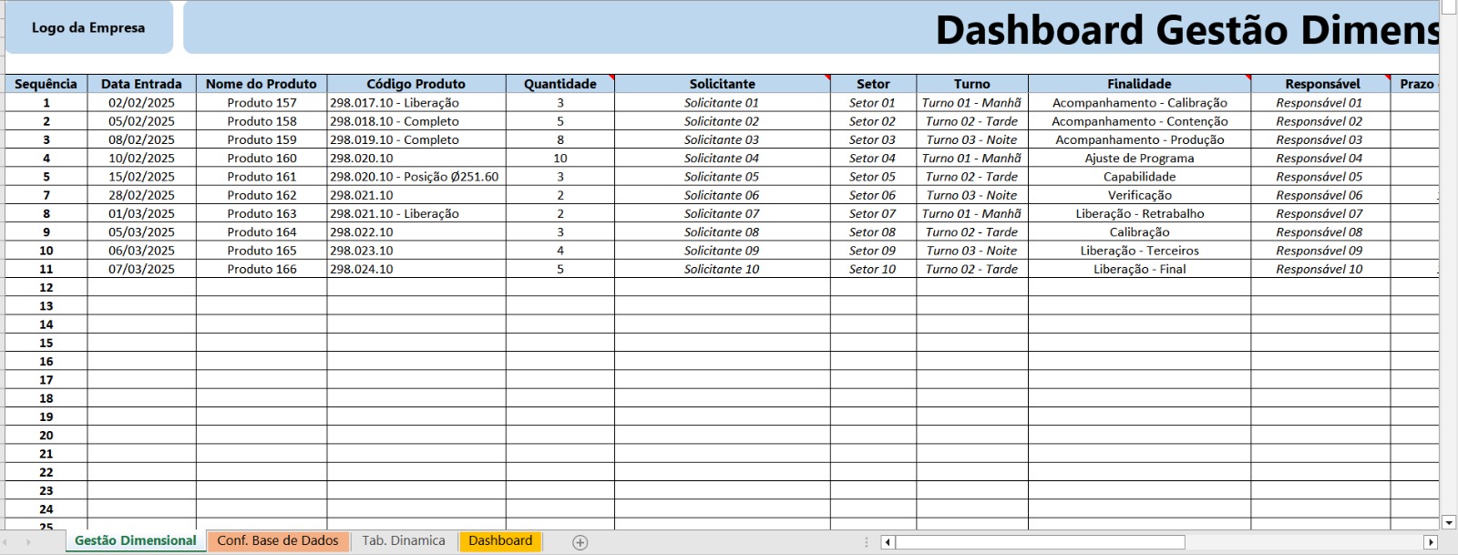This screenshot has height=555, width=1458.
Task: Select the Solicitante column header cell
Action: (x=722, y=84)
